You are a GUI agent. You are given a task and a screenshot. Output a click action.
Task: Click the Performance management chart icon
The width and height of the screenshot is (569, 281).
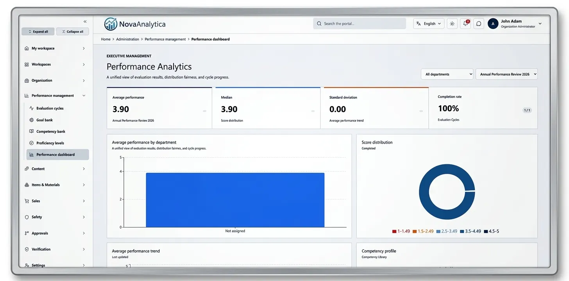click(27, 96)
